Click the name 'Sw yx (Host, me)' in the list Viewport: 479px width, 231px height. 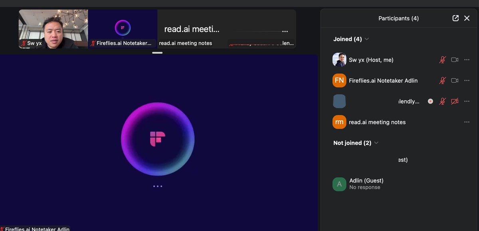click(371, 60)
